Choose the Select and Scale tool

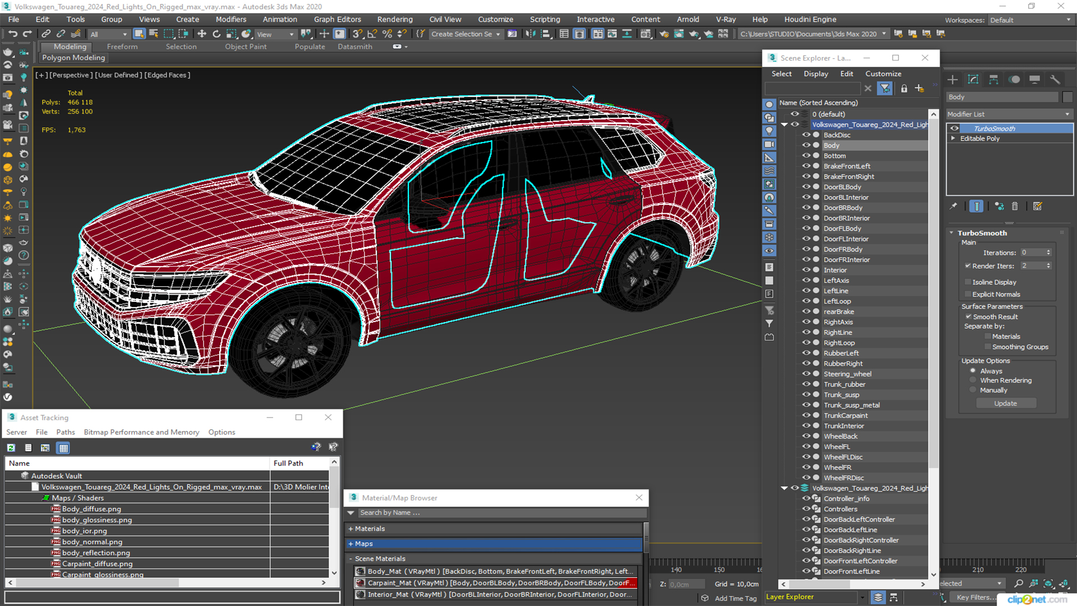click(231, 34)
